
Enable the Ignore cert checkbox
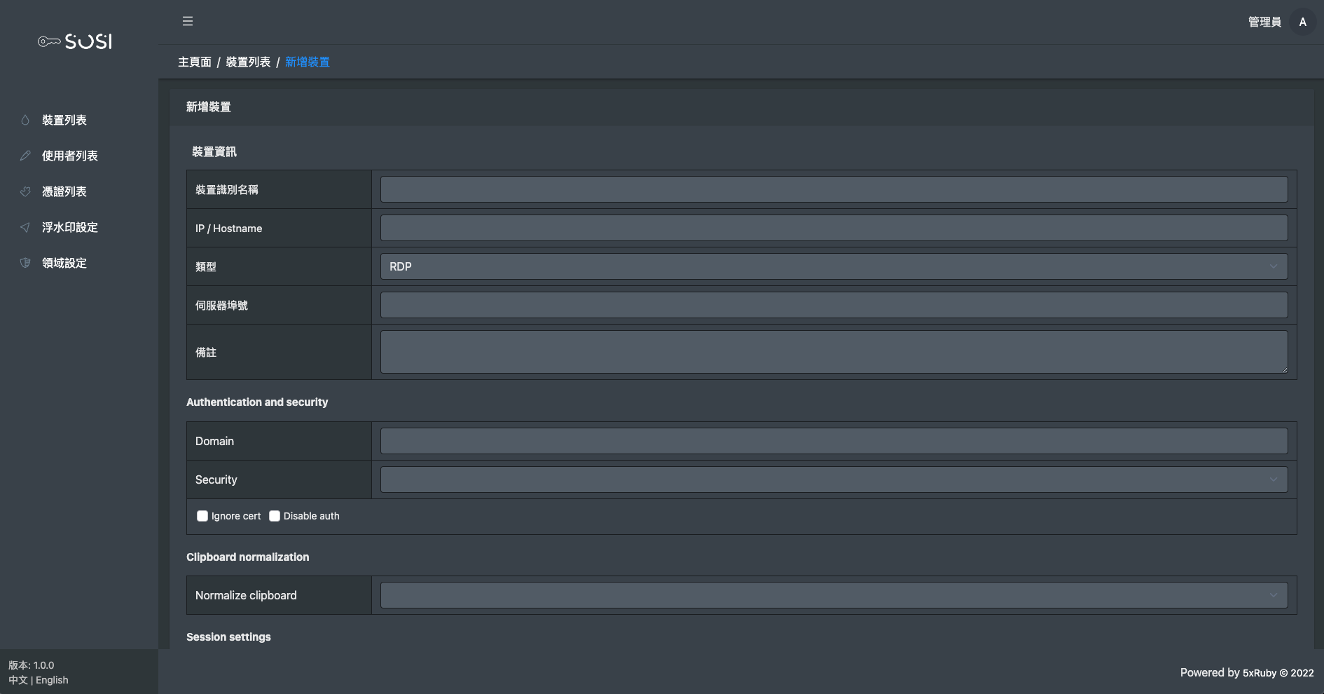click(202, 516)
